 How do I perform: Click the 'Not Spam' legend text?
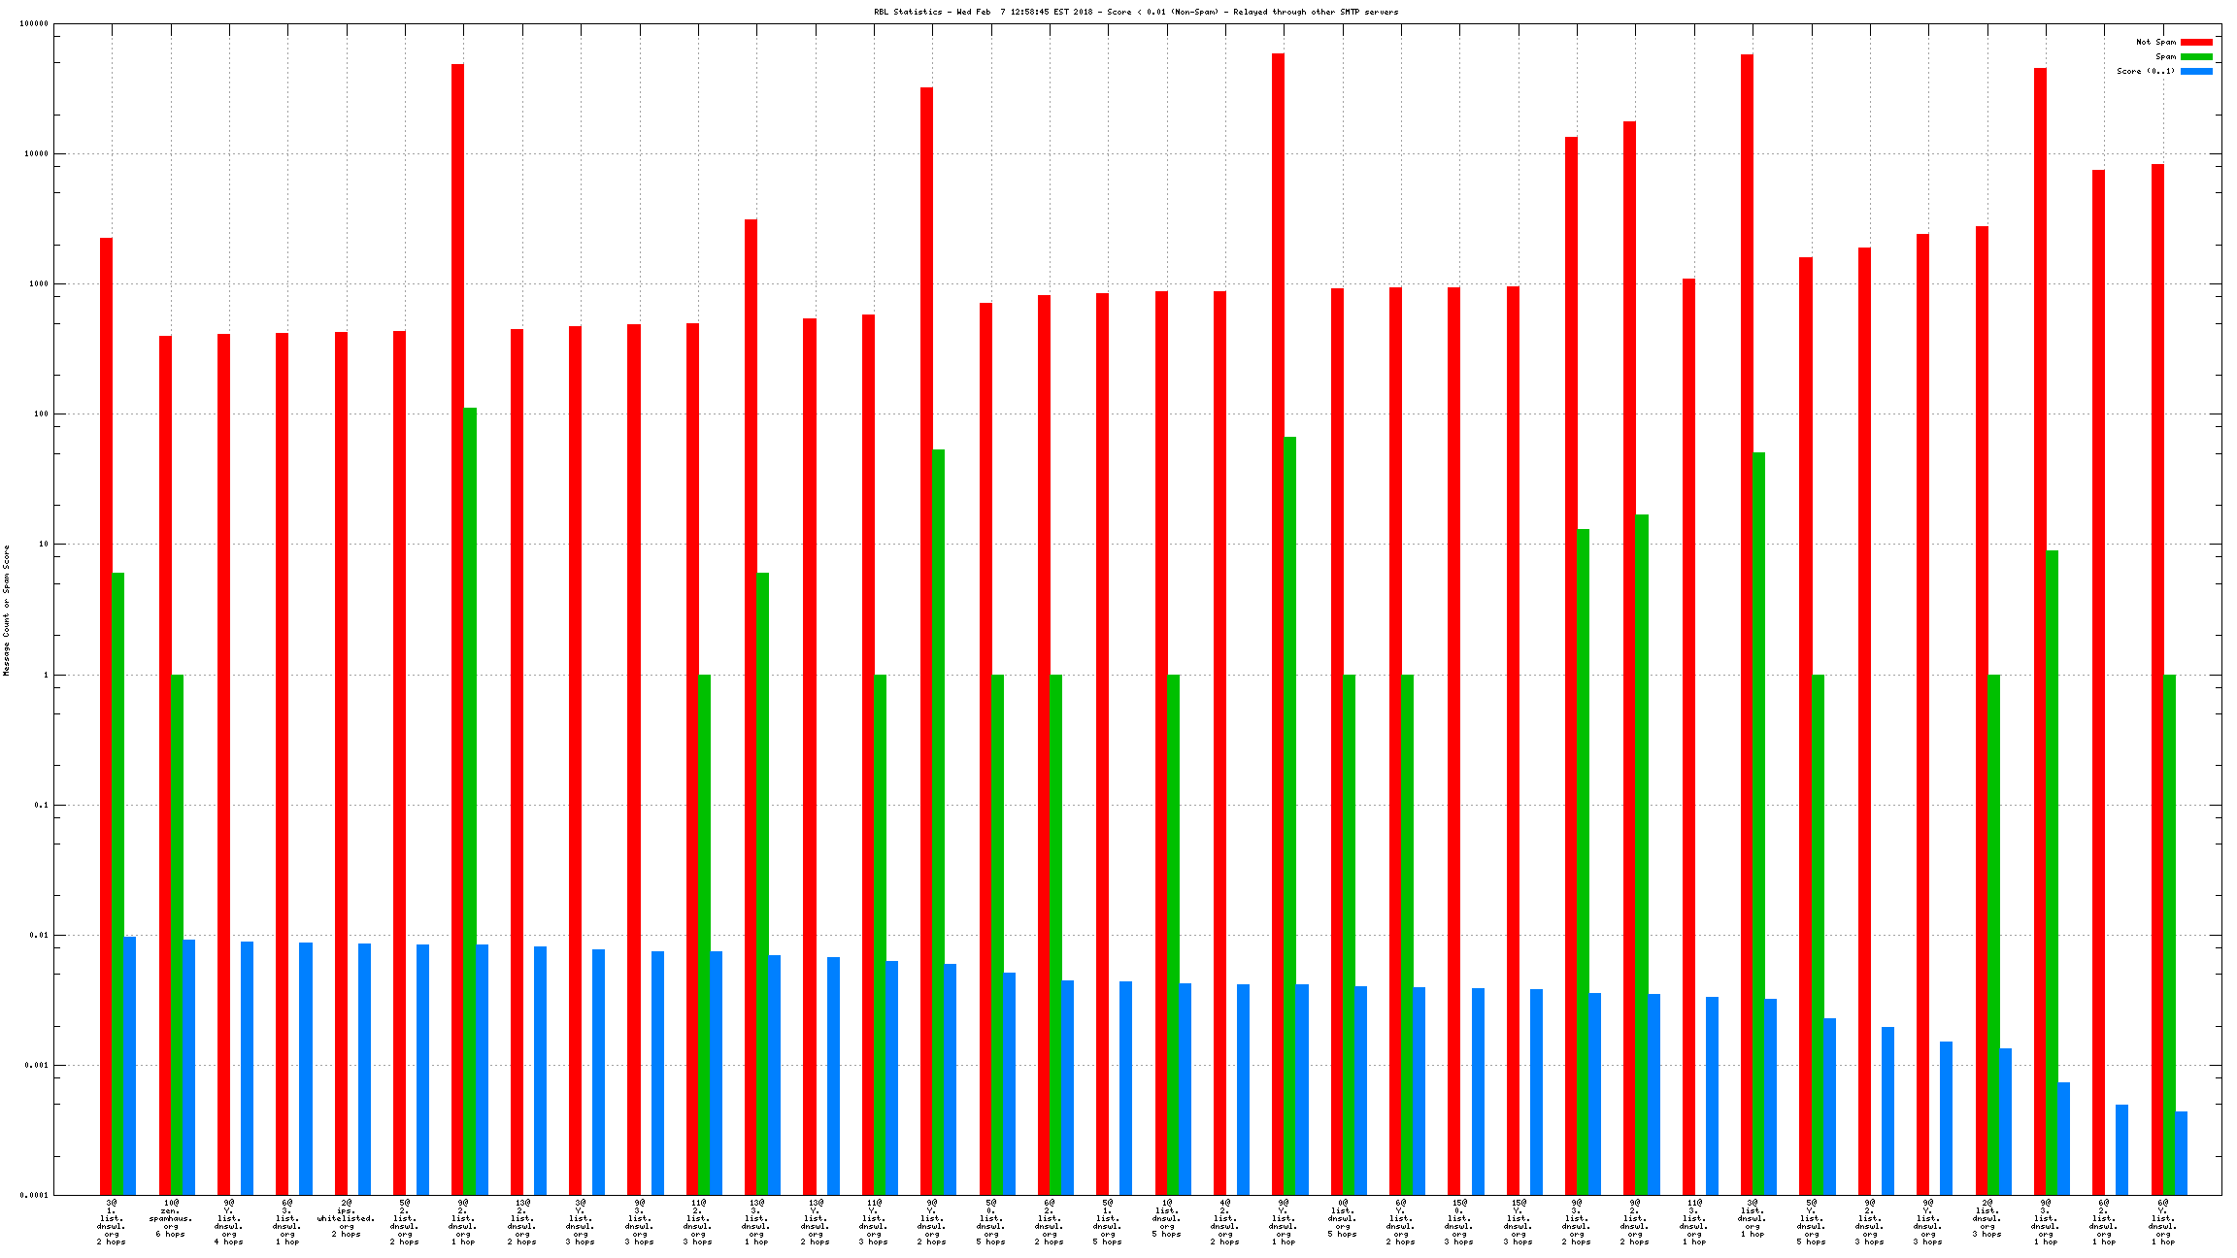coord(2155,42)
